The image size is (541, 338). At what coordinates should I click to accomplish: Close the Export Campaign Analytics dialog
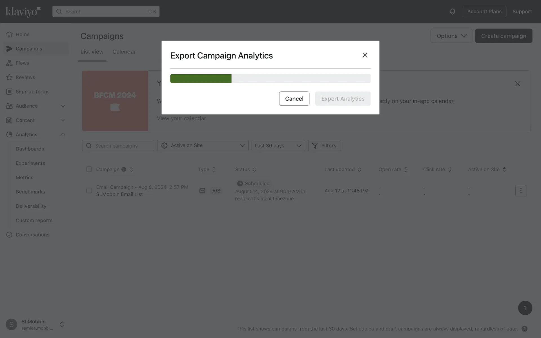(365, 55)
